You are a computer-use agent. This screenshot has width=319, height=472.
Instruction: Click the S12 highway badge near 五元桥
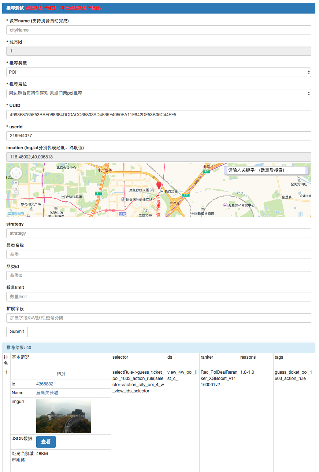point(186,195)
